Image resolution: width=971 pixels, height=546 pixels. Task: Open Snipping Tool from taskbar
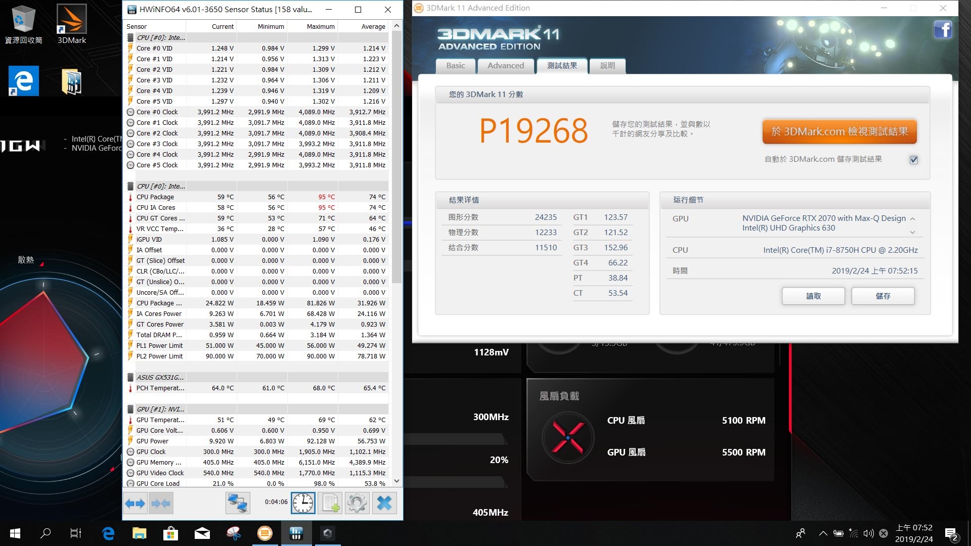[233, 533]
